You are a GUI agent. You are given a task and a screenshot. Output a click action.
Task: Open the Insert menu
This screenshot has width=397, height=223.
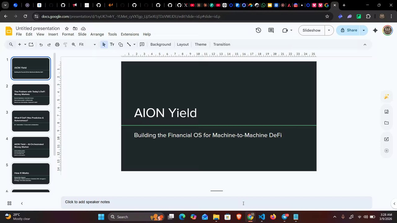pyautogui.click(x=53, y=34)
